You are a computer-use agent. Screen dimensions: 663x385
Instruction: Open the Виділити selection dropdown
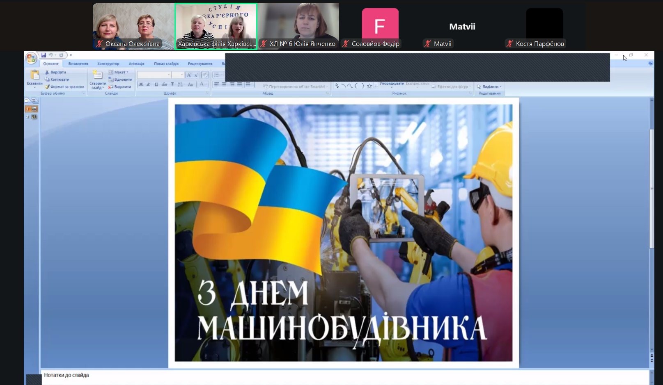click(x=490, y=87)
